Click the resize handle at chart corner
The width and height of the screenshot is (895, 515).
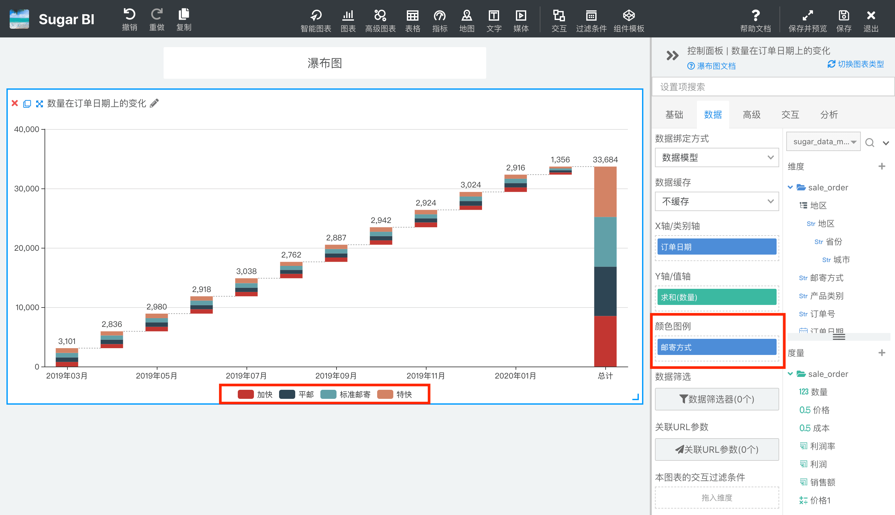[x=635, y=397]
